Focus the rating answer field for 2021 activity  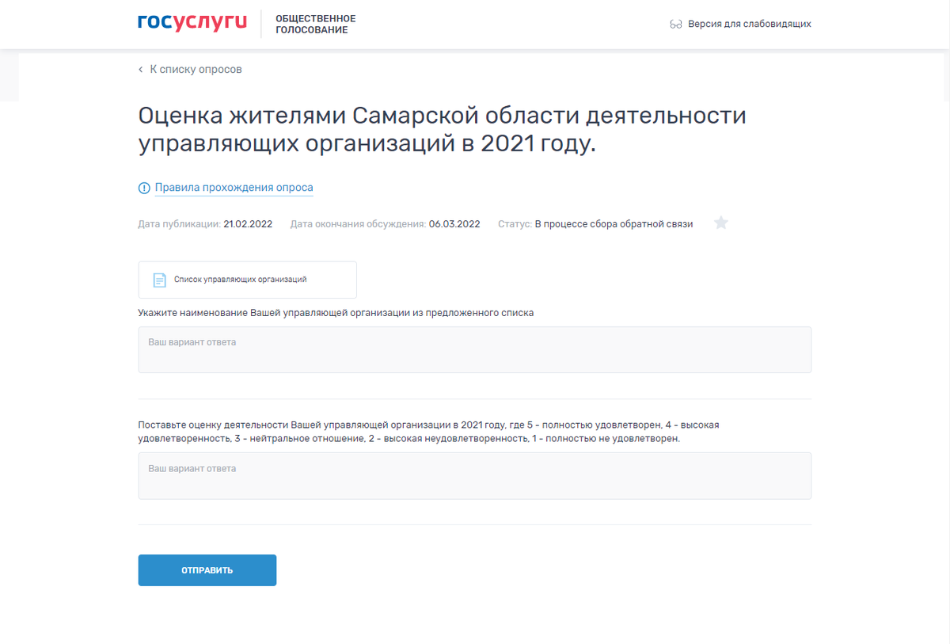pyautogui.click(x=475, y=475)
